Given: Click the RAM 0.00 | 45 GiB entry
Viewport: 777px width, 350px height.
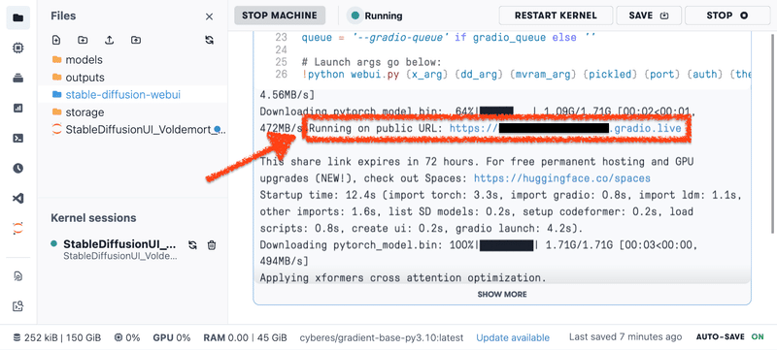Looking at the screenshot, I should pyautogui.click(x=245, y=337).
